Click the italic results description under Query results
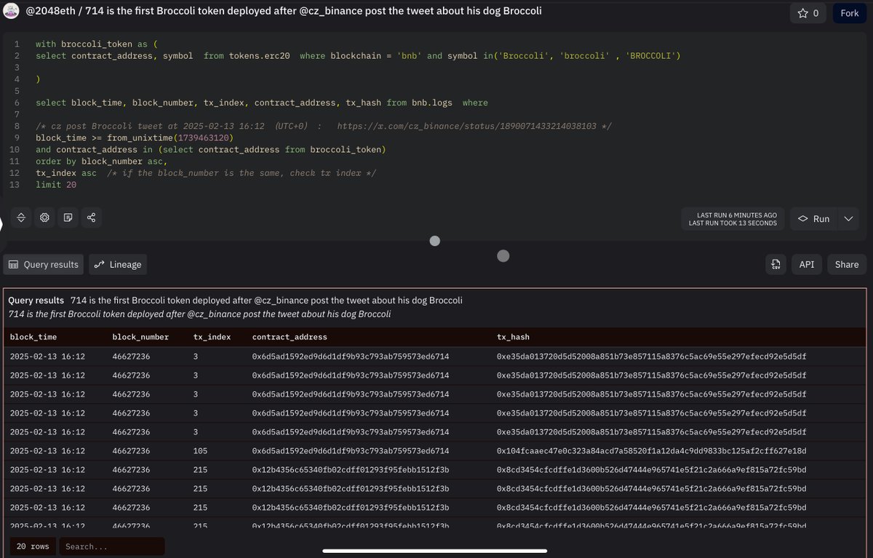873x558 pixels. 200,314
